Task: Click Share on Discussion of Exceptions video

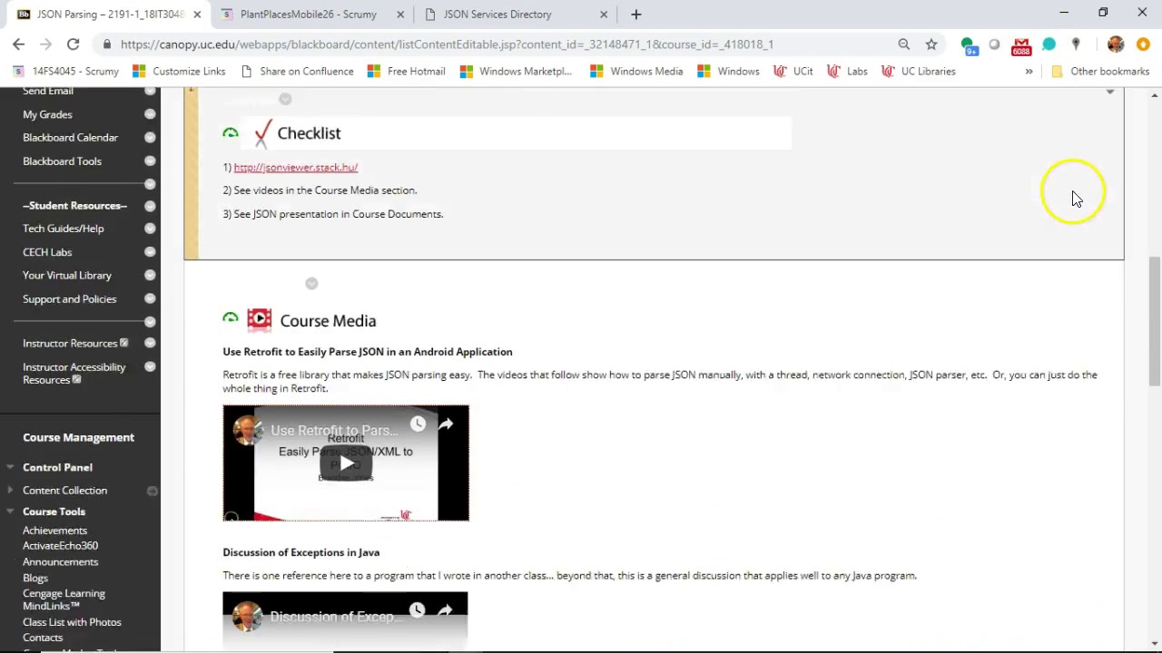Action: click(445, 611)
